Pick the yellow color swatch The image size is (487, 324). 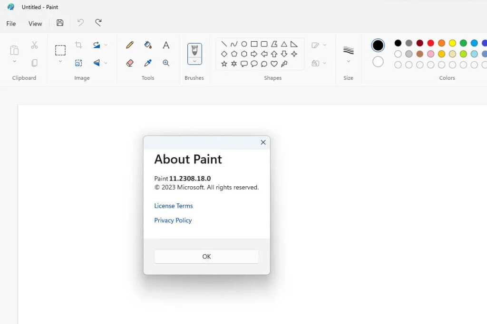(x=452, y=43)
